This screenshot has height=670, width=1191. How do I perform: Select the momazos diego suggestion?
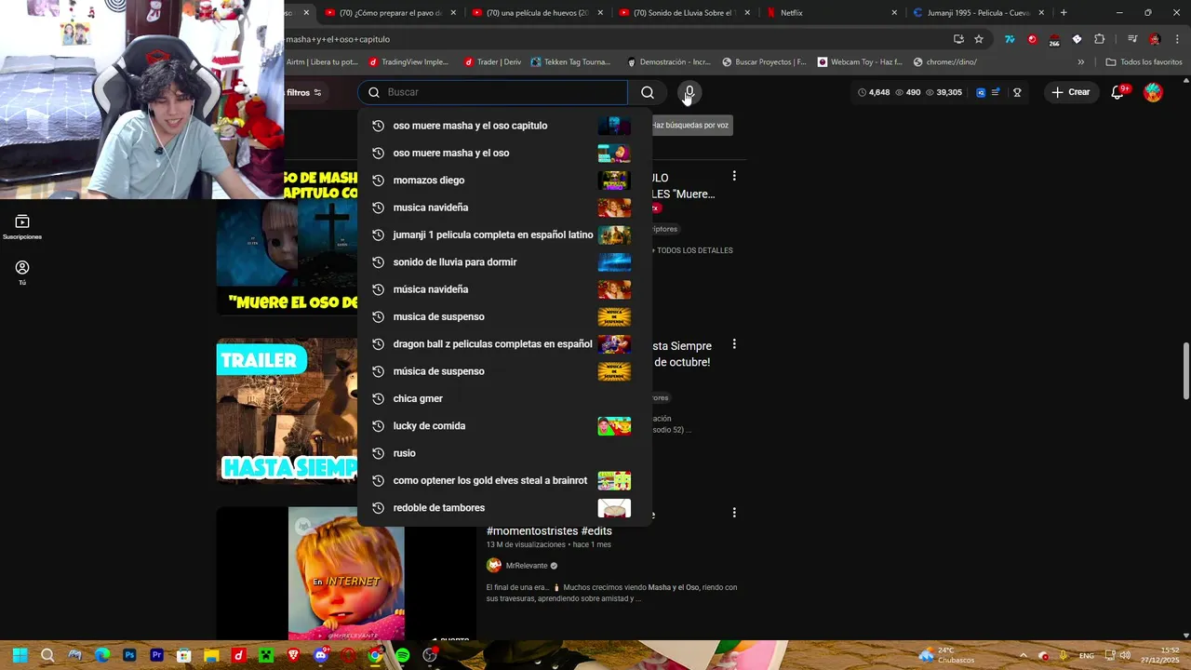[502, 180]
